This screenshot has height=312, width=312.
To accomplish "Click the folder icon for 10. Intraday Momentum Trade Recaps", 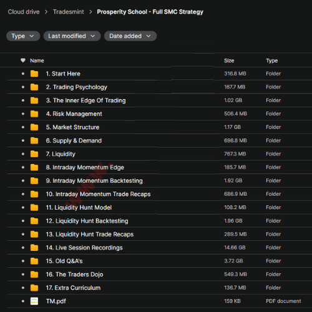I will click(x=34, y=194).
